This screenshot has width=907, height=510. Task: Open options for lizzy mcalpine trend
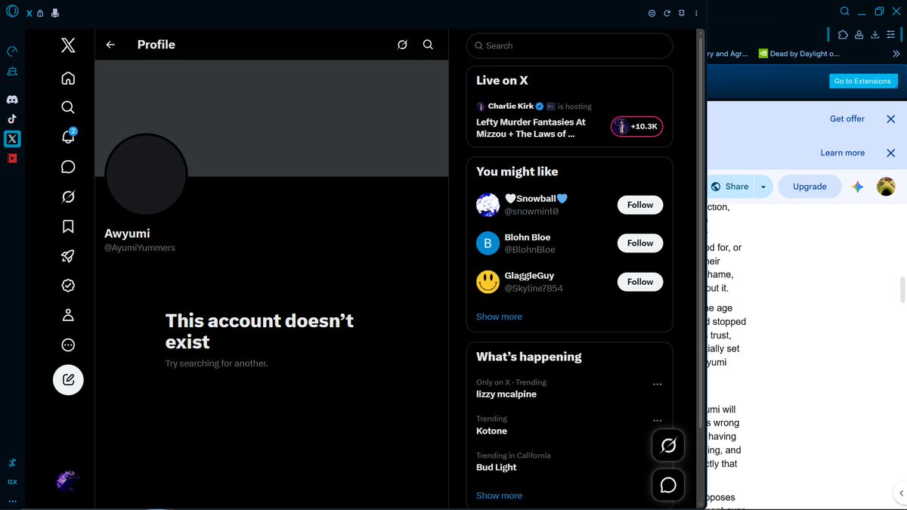coord(657,384)
